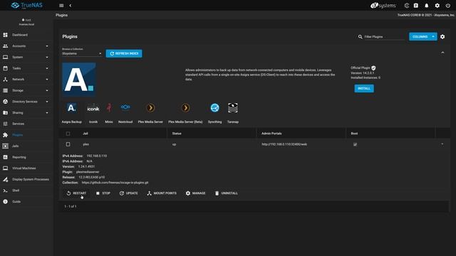Open Display System Processes in sidebar

point(27,179)
